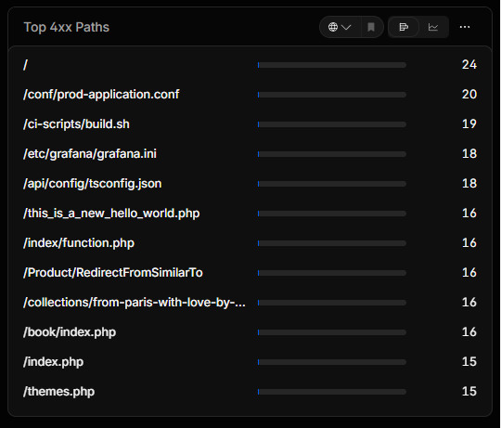Select the root "/" path row
Screen dimensions: 501x428
[x=250, y=65]
